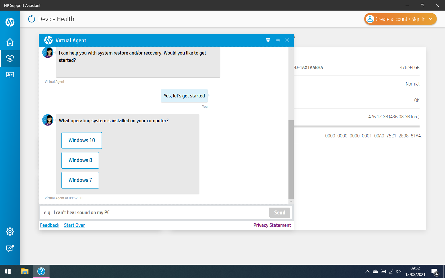Click the chat message input field

(x=155, y=213)
